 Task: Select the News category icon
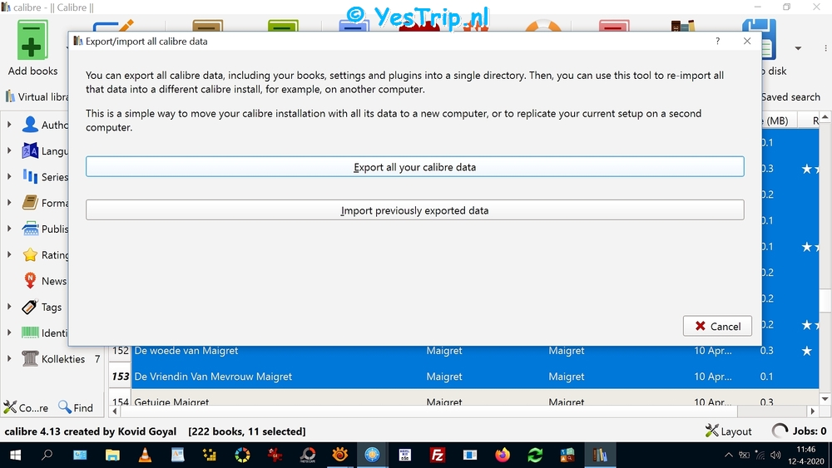click(31, 281)
